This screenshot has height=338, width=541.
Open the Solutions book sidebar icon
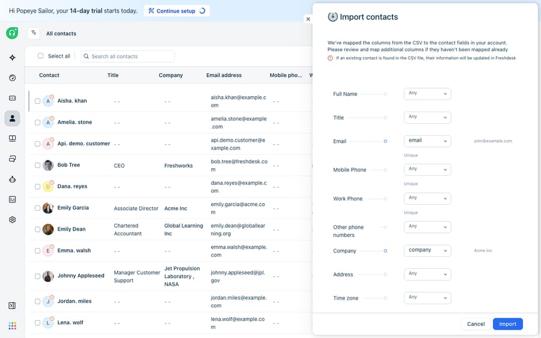point(13,139)
